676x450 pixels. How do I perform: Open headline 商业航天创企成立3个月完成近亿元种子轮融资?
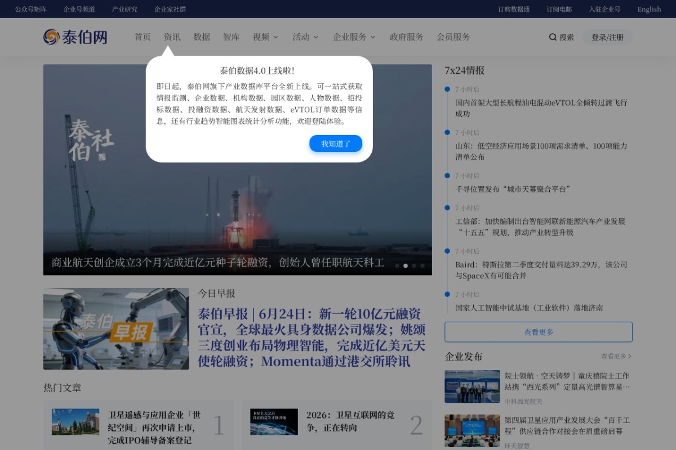(x=217, y=262)
